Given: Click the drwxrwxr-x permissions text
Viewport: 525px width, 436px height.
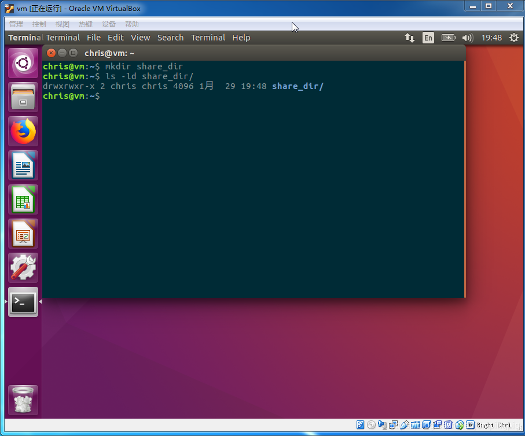Looking at the screenshot, I should 69,86.
